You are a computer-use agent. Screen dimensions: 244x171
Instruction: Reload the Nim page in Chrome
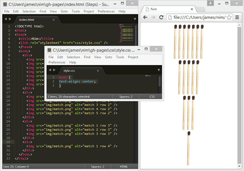162,18
